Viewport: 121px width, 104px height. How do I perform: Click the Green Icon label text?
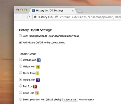(x=29, y=73)
